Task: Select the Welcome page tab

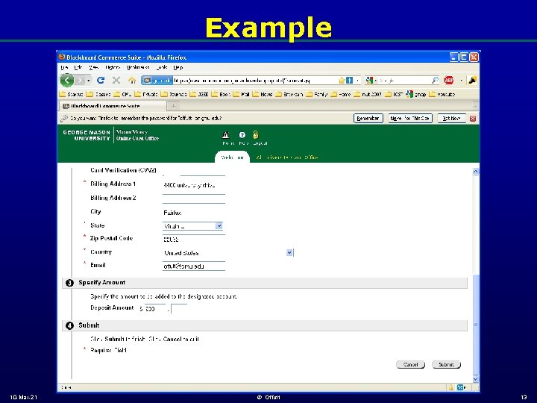Action: click(232, 157)
